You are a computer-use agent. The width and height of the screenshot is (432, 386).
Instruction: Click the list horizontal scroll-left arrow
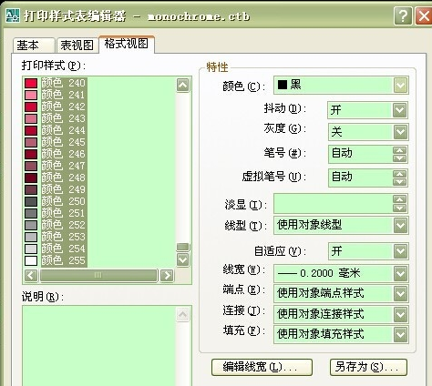(x=31, y=276)
